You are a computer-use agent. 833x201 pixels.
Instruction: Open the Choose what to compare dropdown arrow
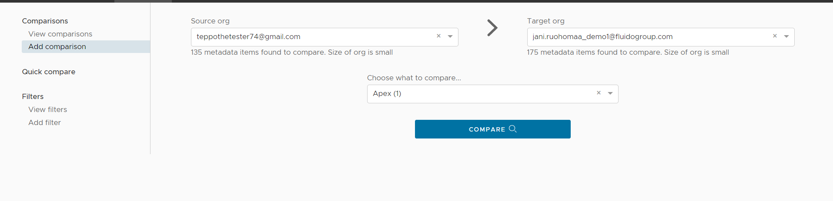coord(610,93)
